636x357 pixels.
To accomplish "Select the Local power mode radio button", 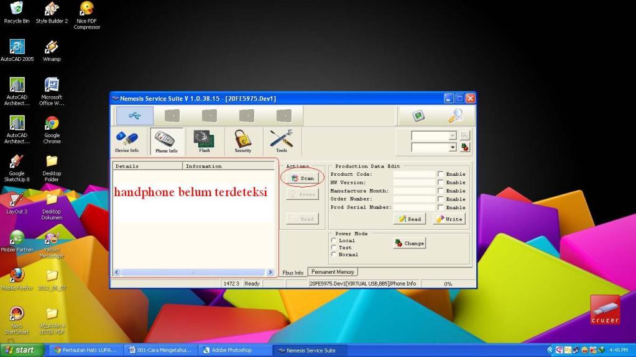I will click(334, 240).
